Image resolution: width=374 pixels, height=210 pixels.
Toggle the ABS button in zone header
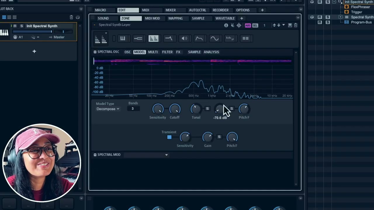(248, 25)
